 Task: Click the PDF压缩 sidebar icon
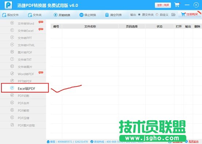(x=12, y=117)
